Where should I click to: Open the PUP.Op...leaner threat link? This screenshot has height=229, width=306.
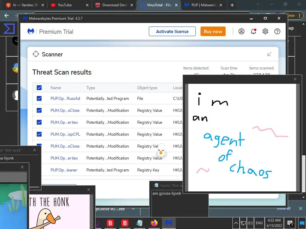[x=64, y=170]
